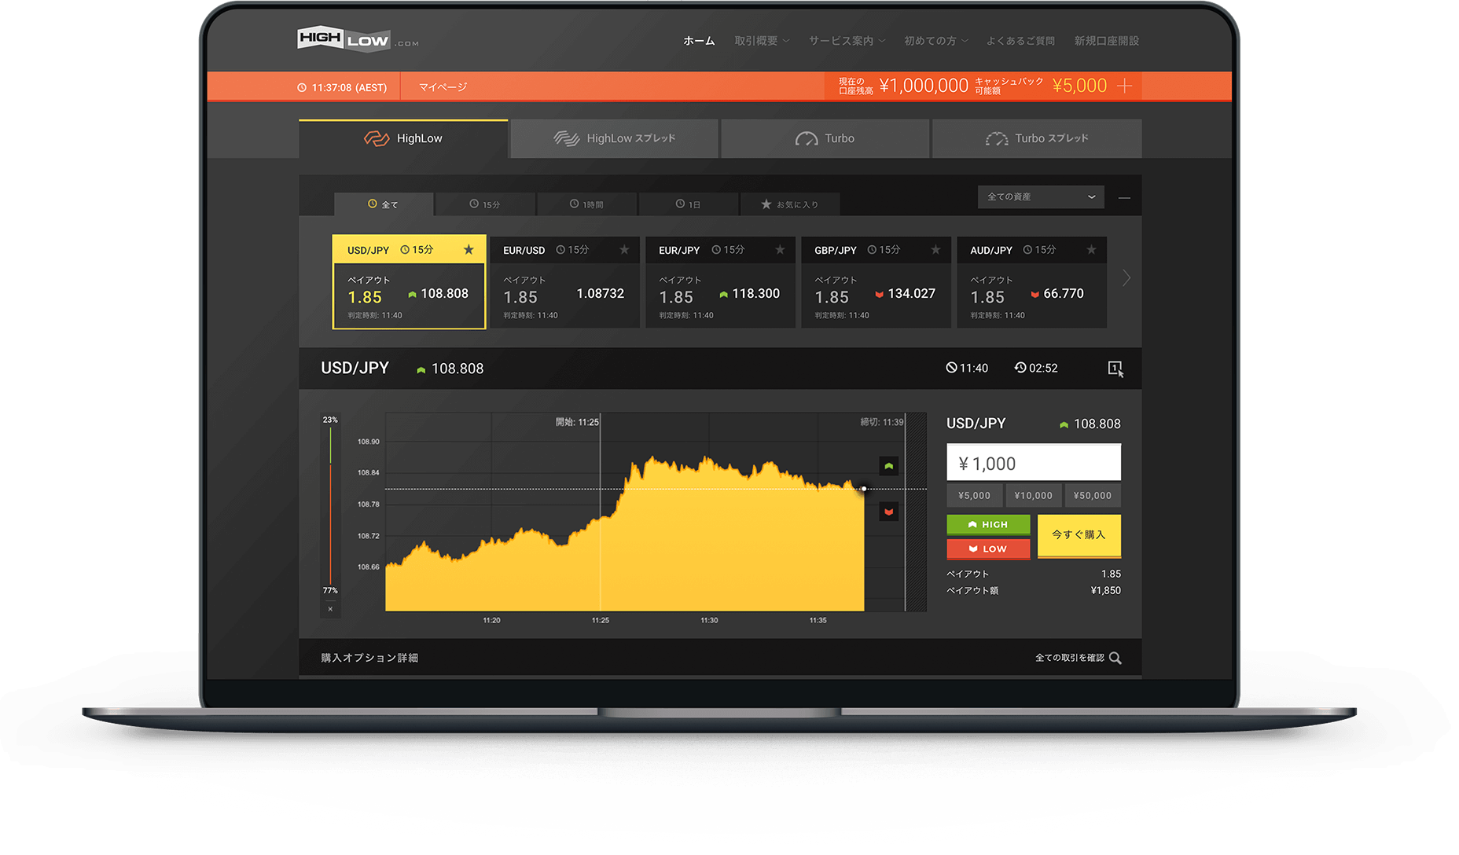Select the EUR/JPY asset card
1459x855 pixels.
[720, 282]
